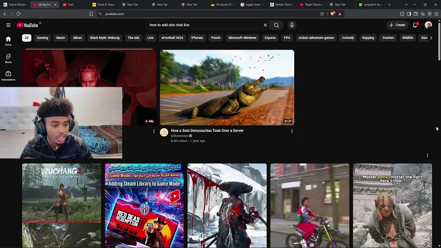This screenshot has height=248, width=441.
Task: Open the Master parry short
Action: click(392, 206)
